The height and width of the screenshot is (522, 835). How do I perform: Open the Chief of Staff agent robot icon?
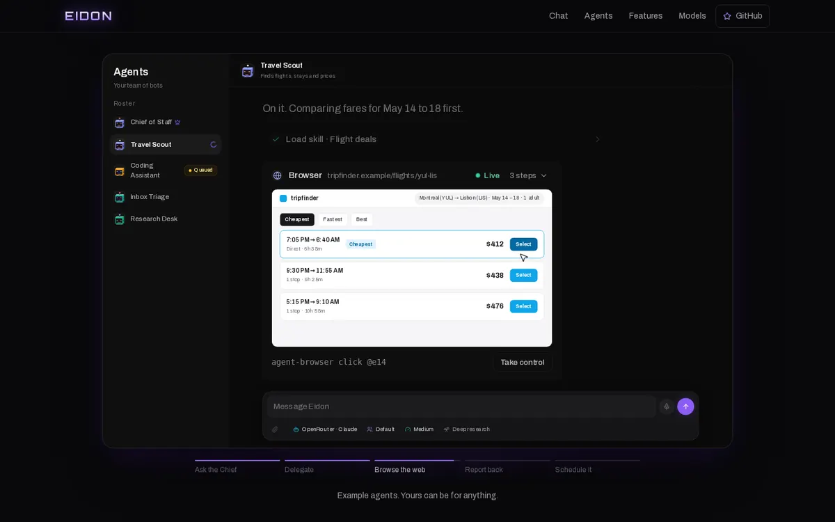click(x=119, y=122)
